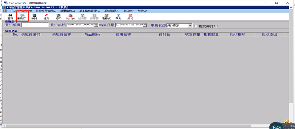Click the 拒收原因 column header
Screen dimensions: 295x129
pos(269,34)
